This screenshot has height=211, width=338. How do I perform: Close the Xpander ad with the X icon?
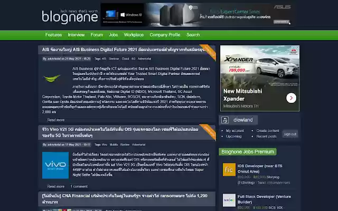297,47
